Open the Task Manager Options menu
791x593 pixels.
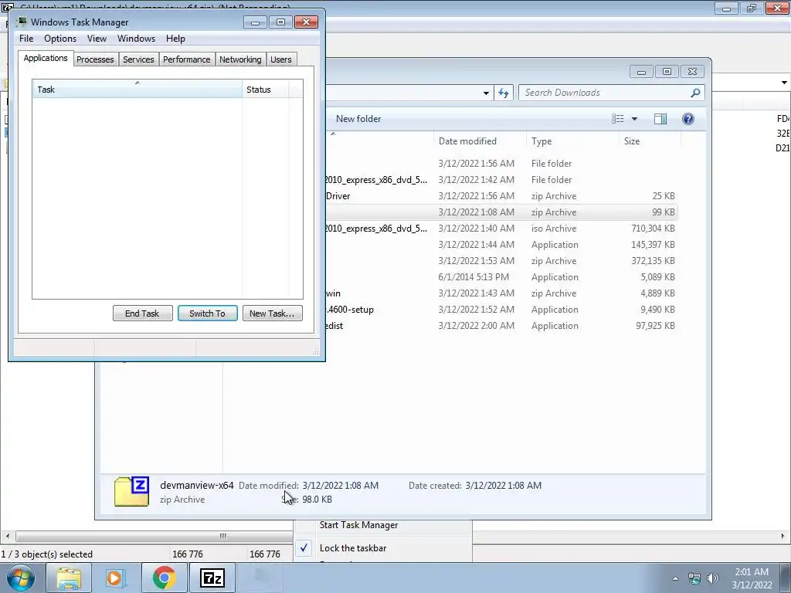coord(60,39)
